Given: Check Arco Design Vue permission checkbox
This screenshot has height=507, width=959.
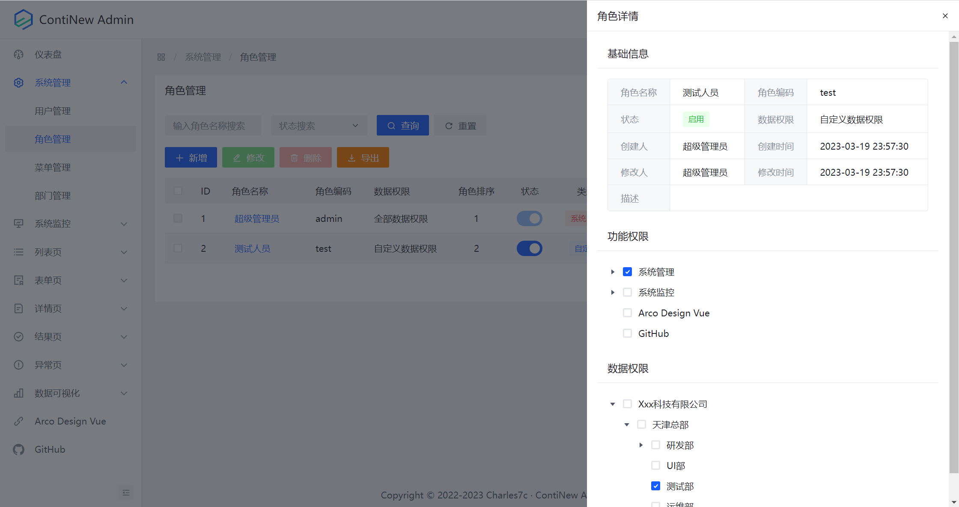Looking at the screenshot, I should [627, 312].
